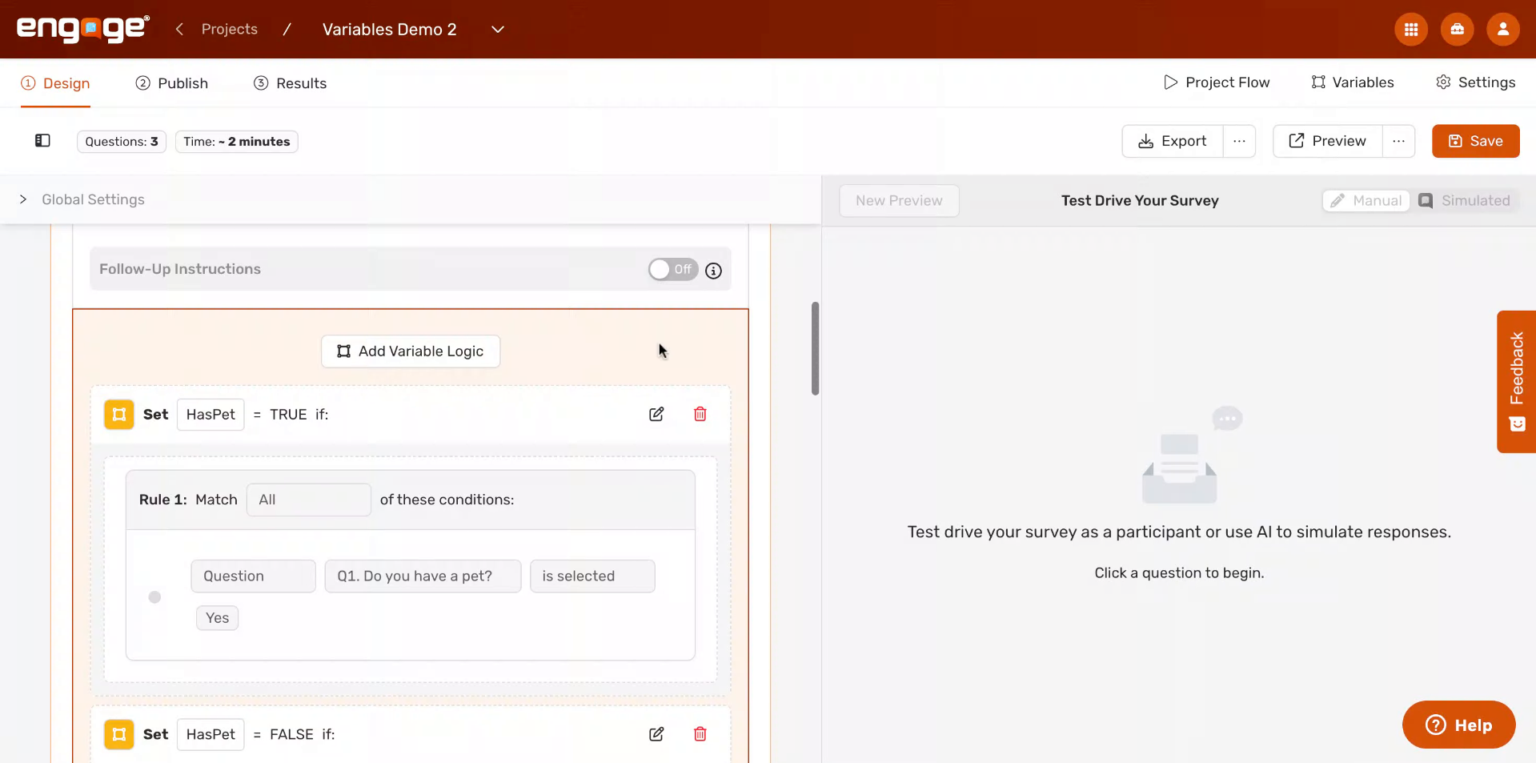
Task: Open the user profile icon
Action: [1502, 30]
